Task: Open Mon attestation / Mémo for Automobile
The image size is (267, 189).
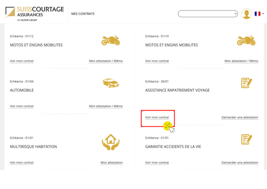Action: (106, 106)
